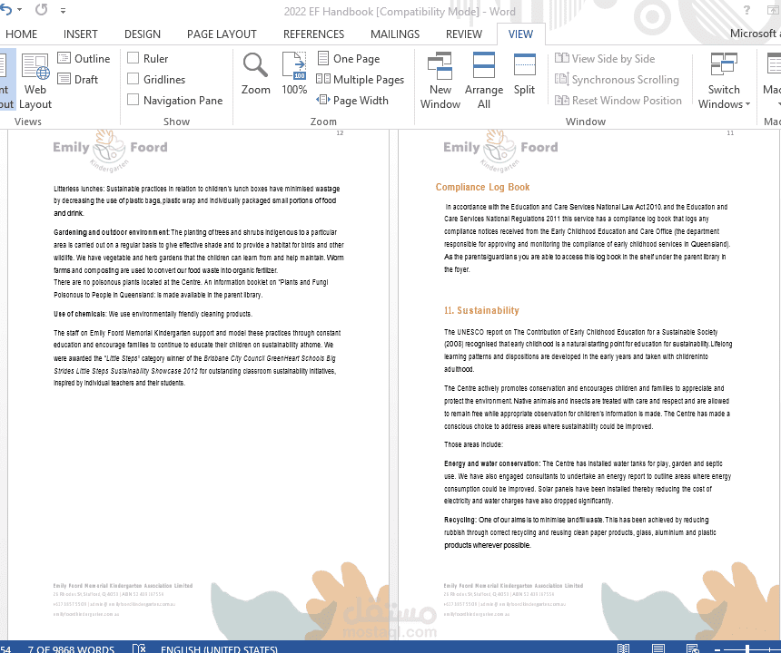Switch to Web Layout in status bar
Viewport: 781px width, 653px height.
(x=693, y=648)
